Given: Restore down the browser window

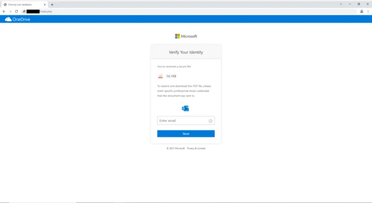Looking at the screenshot, I should pyautogui.click(x=359, y=4).
